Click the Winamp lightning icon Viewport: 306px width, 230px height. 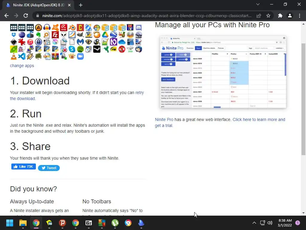(x=30, y=57)
